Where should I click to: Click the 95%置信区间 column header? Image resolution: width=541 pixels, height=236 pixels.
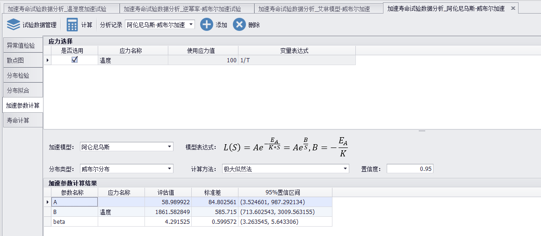tap(285, 192)
